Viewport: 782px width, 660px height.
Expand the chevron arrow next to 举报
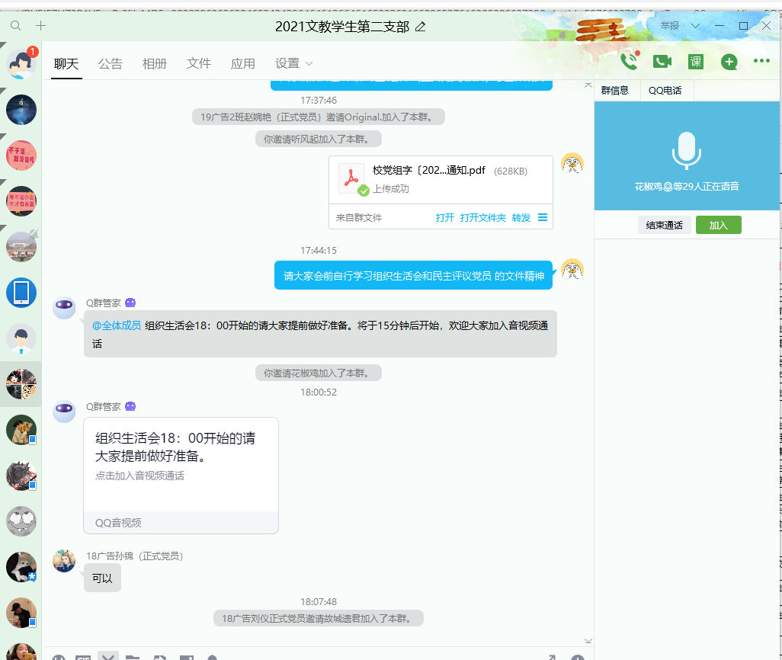[695, 26]
